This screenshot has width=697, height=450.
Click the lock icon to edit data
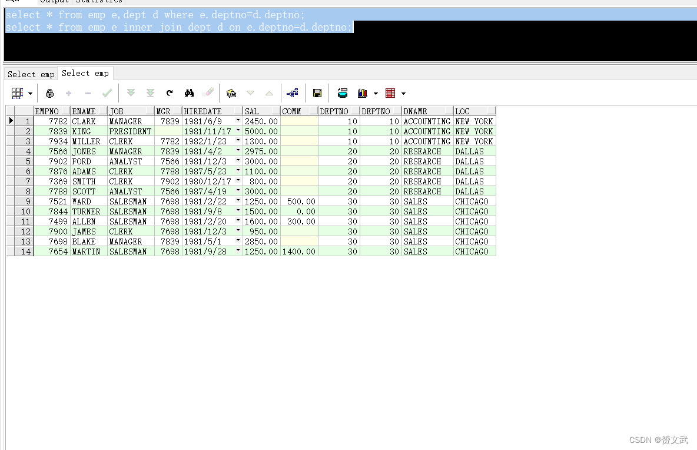[49, 93]
